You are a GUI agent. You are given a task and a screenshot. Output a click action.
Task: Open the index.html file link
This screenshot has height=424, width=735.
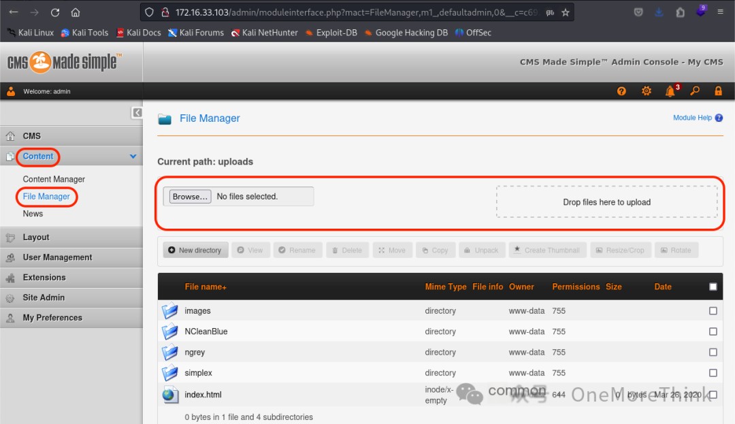pos(203,395)
